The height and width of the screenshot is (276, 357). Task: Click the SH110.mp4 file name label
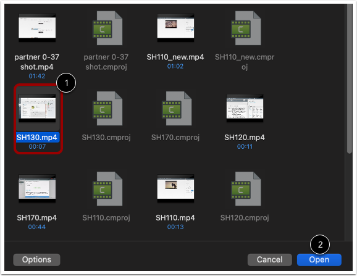point(175,218)
